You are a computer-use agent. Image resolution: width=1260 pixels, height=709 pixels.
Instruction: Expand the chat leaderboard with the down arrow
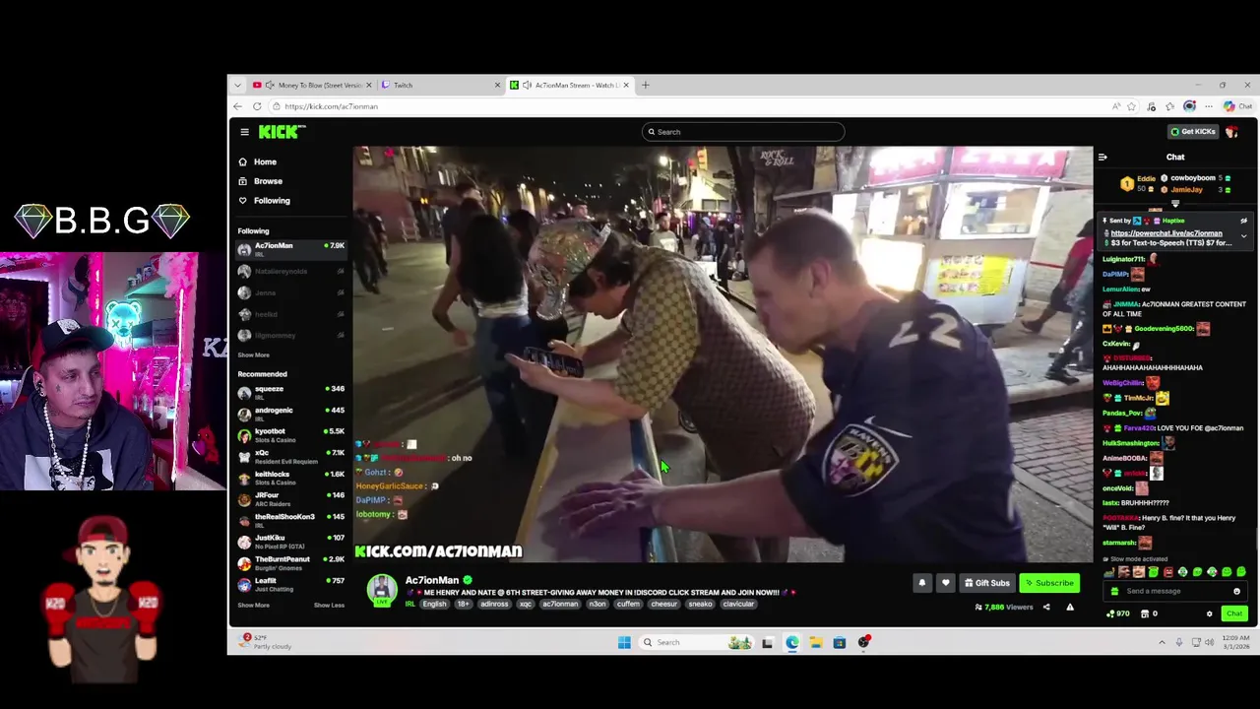(x=1175, y=204)
